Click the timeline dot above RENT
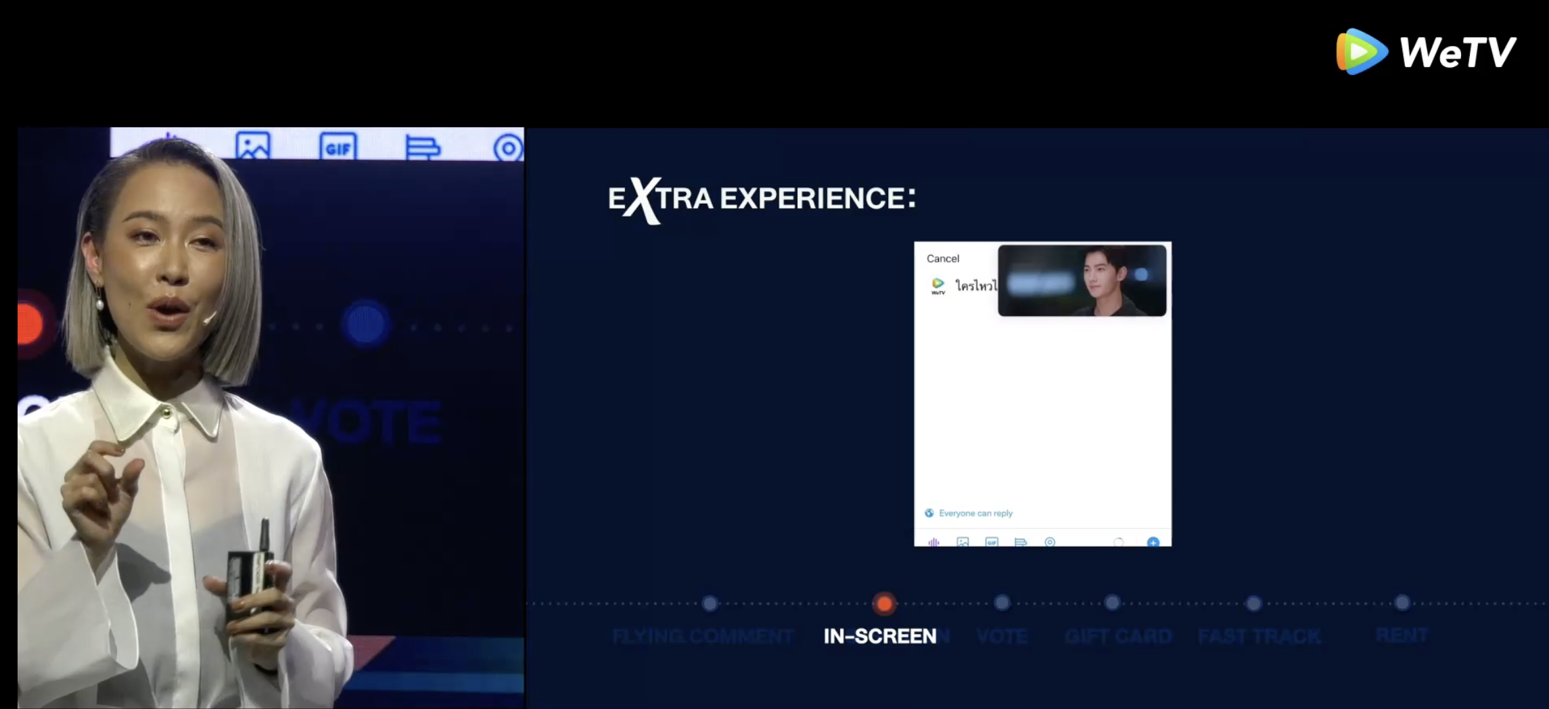The image size is (1549, 709). pyautogui.click(x=1402, y=602)
